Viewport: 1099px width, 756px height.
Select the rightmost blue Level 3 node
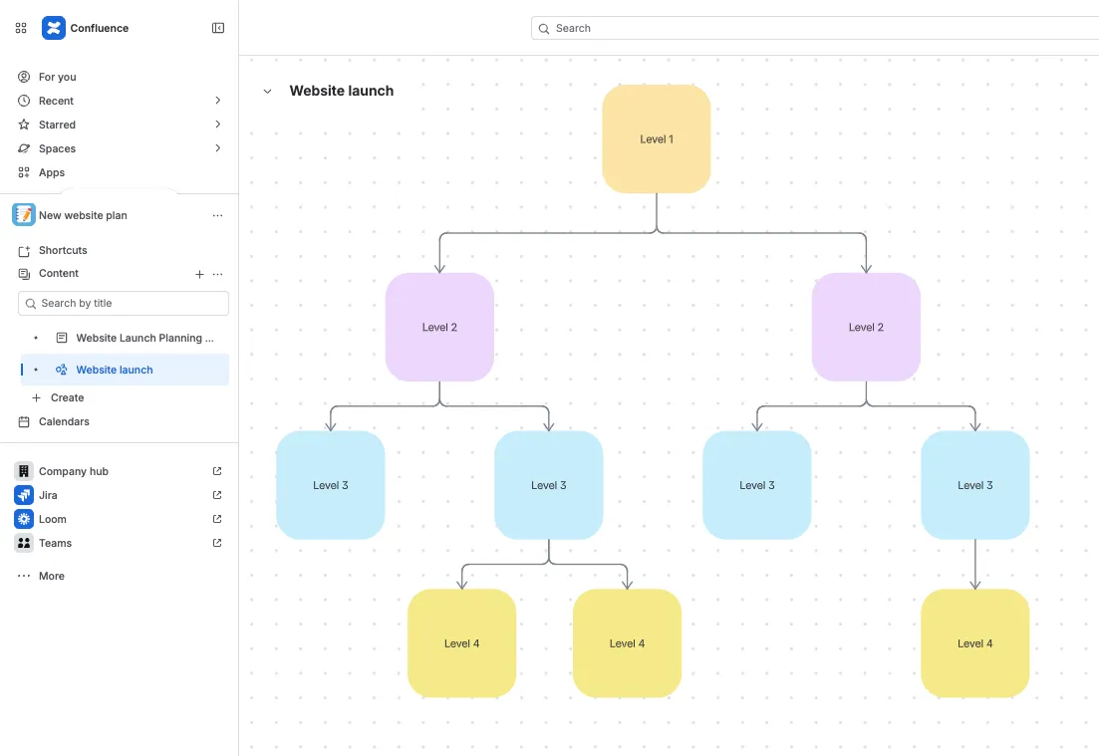(974, 485)
